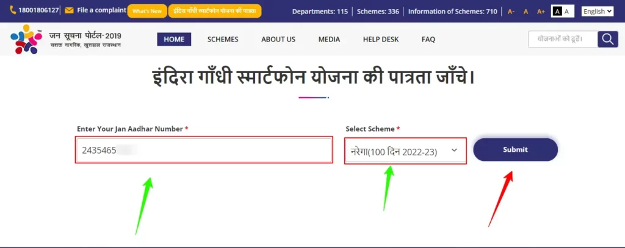Go to the HOME menu item
This screenshot has height=248, width=625.
point(174,40)
